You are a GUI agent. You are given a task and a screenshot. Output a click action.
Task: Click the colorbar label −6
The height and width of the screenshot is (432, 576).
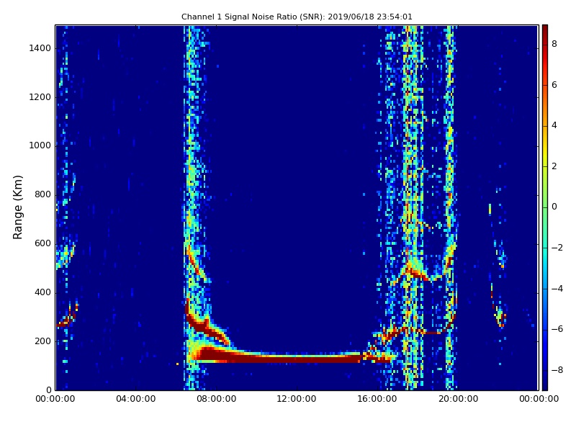pyautogui.click(x=557, y=329)
